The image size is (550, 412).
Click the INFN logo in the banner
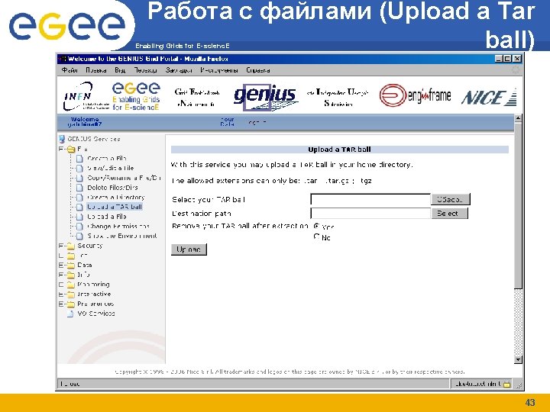tap(85, 96)
